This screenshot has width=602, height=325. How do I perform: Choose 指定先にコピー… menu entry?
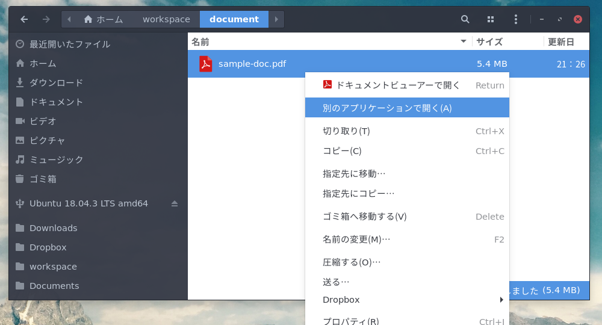click(x=407, y=193)
